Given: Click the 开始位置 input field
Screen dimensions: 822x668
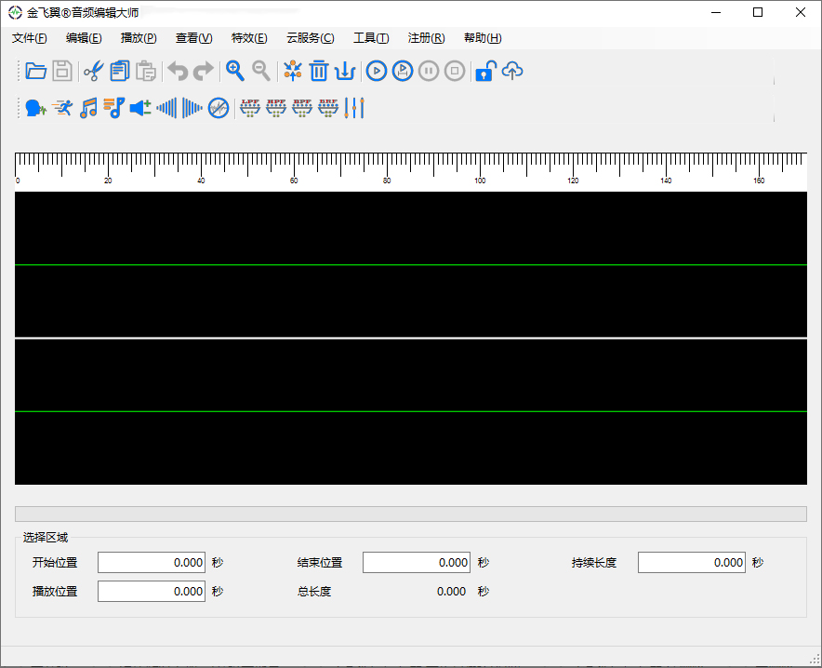Looking at the screenshot, I should click(151, 562).
